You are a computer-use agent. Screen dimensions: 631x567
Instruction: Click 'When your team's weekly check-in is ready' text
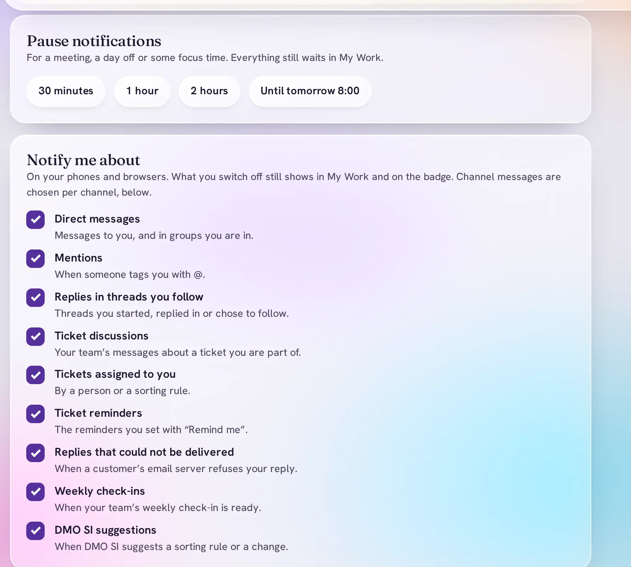(x=158, y=508)
